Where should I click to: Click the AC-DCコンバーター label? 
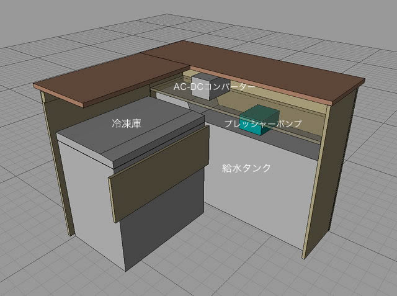point(214,87)
